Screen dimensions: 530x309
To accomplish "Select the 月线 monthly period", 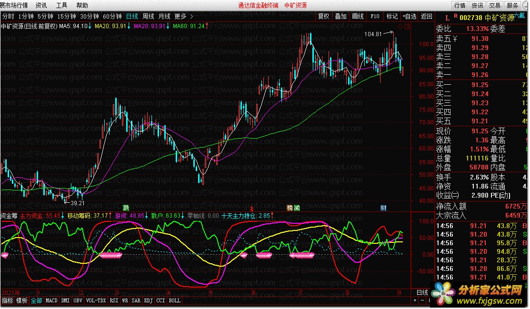I will (x=164, y=16).
